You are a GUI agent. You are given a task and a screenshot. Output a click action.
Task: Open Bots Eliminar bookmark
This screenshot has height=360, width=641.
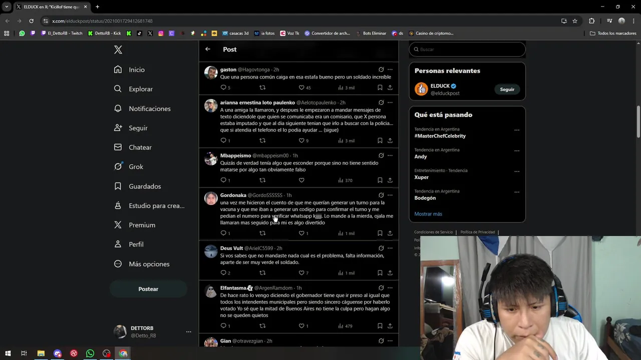371,33
